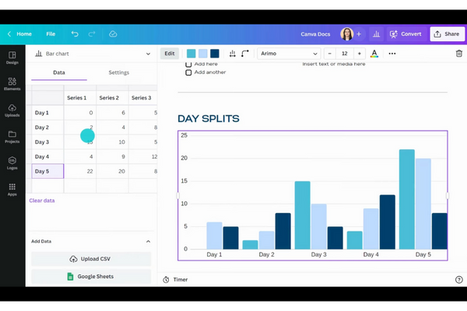Image resolution: width=467 pixels, height=311 pixels.
Task: Select the dark navy color swatch
Action: 215,54
